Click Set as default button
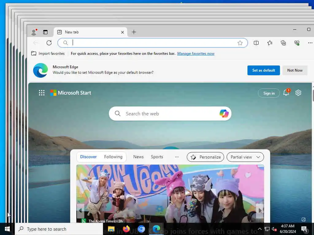Viewport: 314px width, 235px height. point(263,70)
